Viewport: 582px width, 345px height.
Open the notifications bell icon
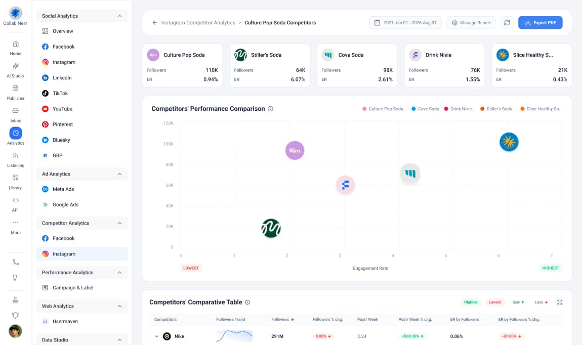15,315
